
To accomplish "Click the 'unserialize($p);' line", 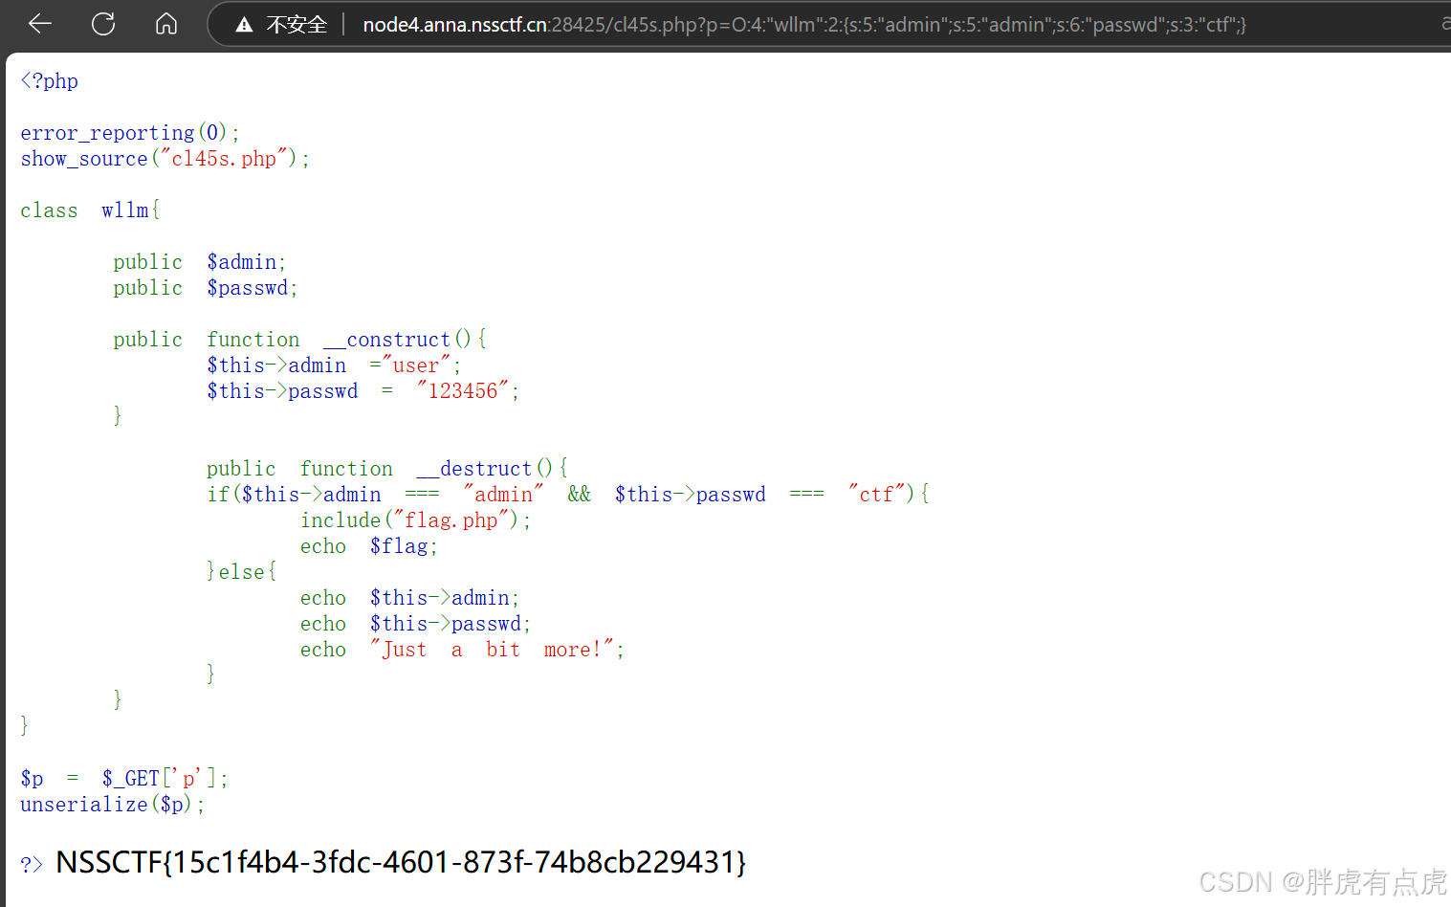I will (113, 805).
